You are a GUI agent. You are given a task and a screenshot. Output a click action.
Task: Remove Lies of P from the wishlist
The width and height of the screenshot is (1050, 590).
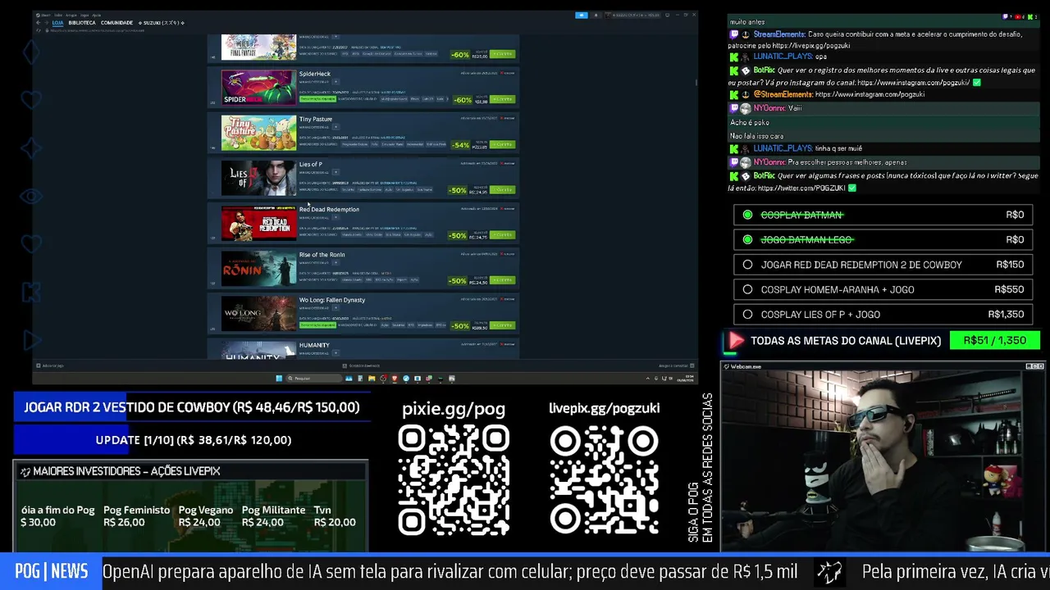509,163
